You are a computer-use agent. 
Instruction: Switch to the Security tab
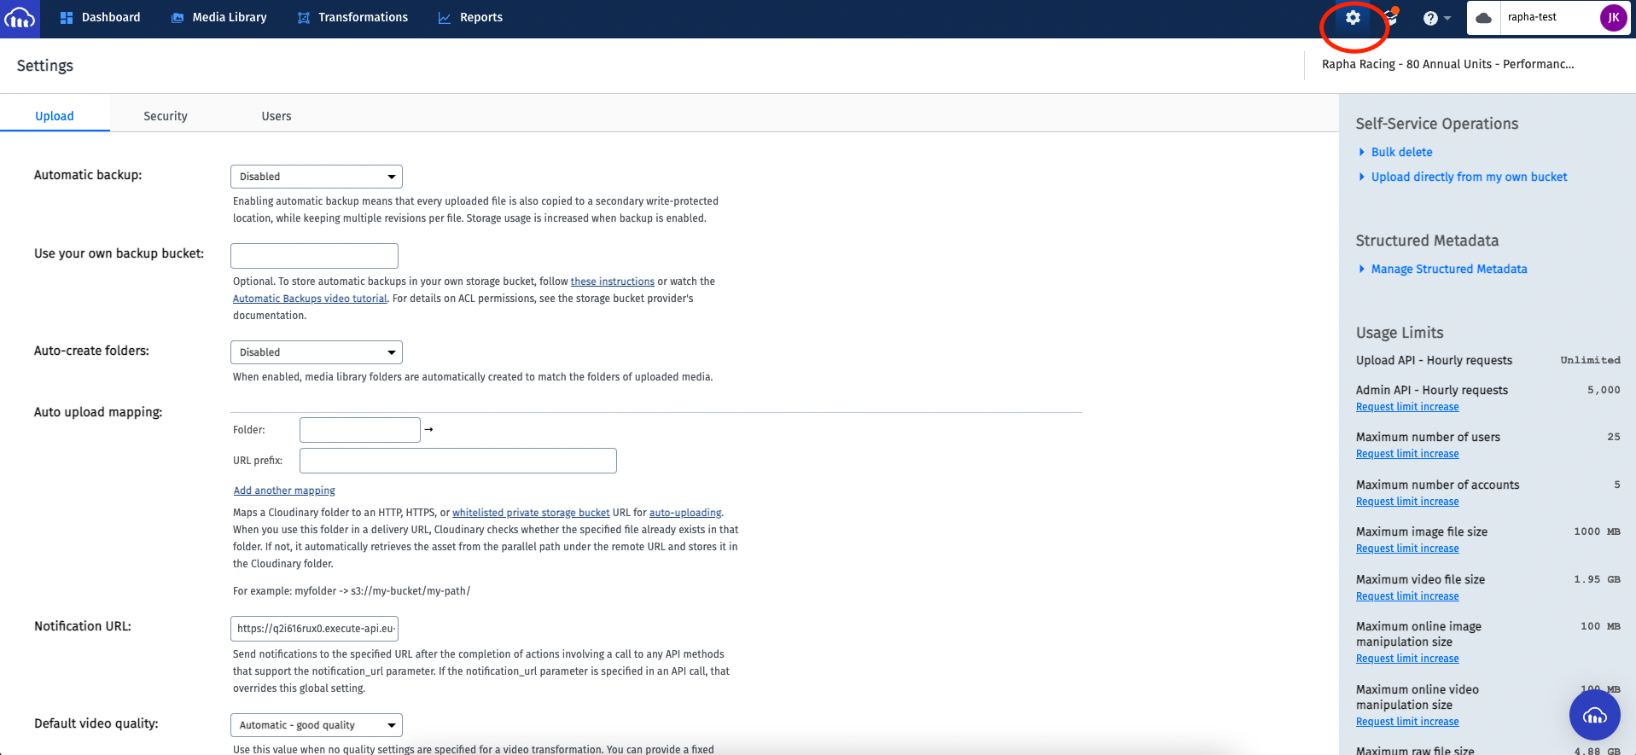165,116
